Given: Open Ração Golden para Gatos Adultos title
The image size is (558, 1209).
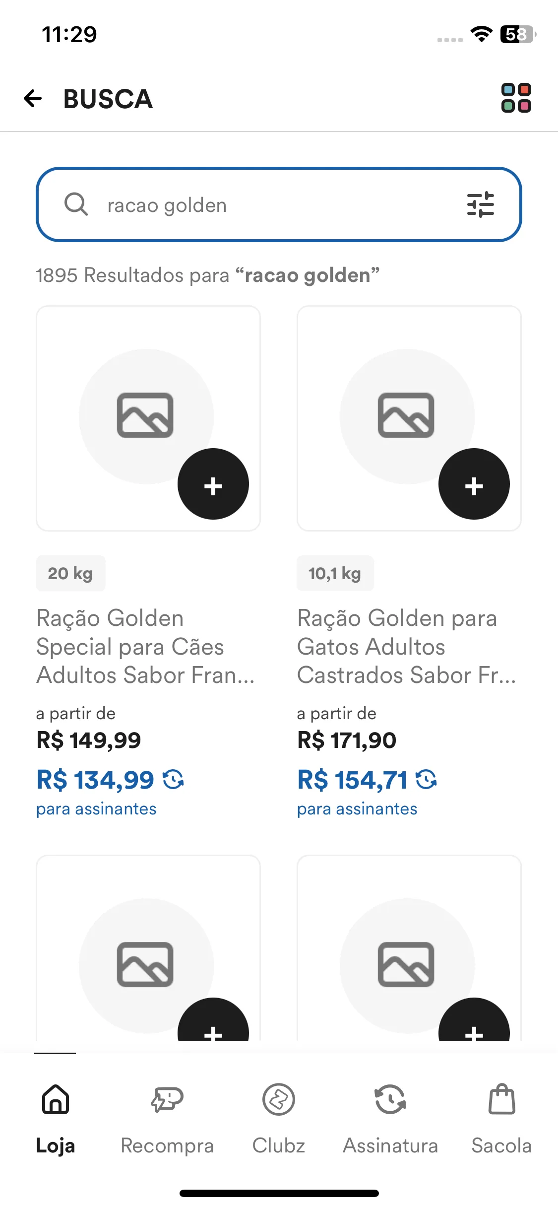Looking at the screenshot, I should [407, 647].
